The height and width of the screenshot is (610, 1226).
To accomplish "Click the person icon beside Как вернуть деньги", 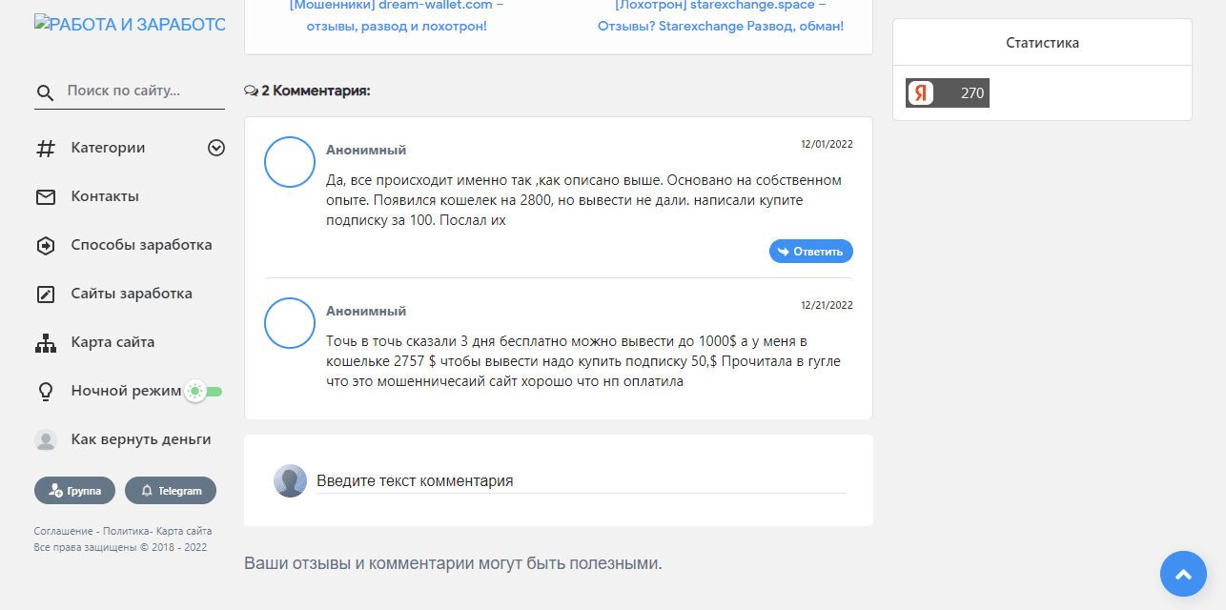I will [45, 439].
